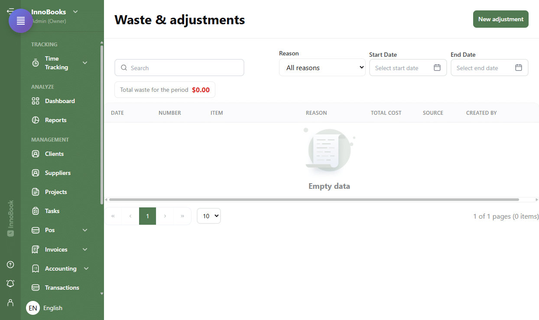This screenshot has height=320, width=539.
Task: Click the Select start date field
Action: click(408, 68)
